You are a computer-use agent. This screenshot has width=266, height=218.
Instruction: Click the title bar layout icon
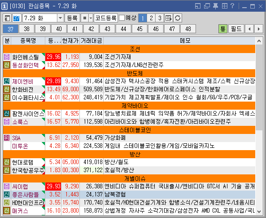[198, 6]
